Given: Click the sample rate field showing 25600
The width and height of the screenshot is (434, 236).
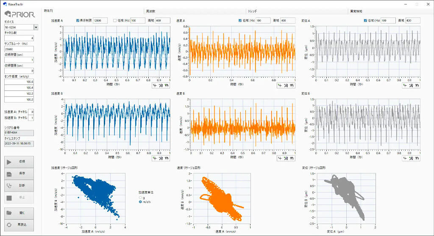Looking at the screenshot, I should coord(19,49).
